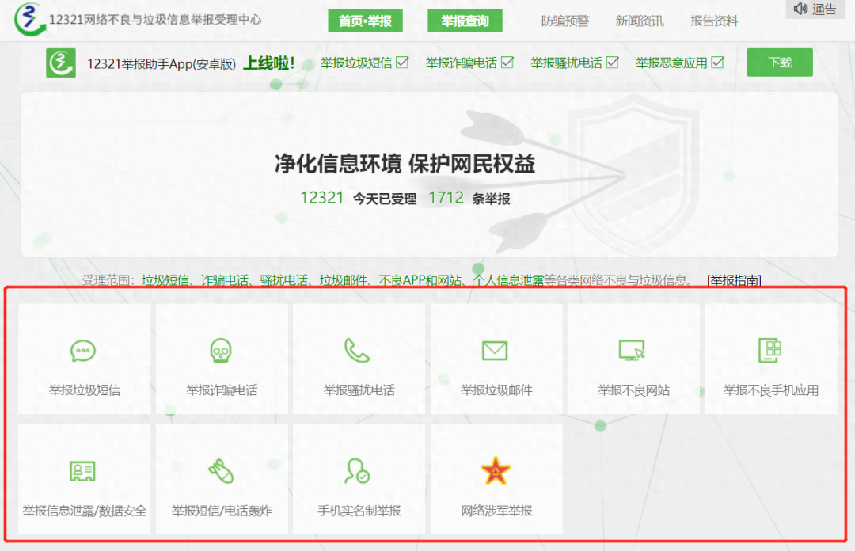Open the 举报短信/电话轰炸 bomb icon
Screen dimensions: 855x551
click(221, 471)
